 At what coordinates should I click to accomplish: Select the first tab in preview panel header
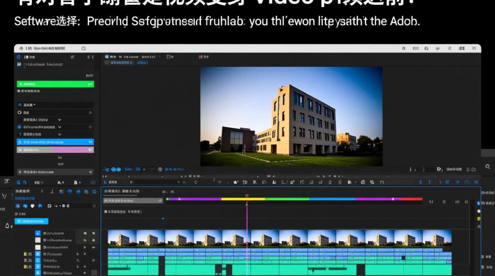click(x=111, y=57)
